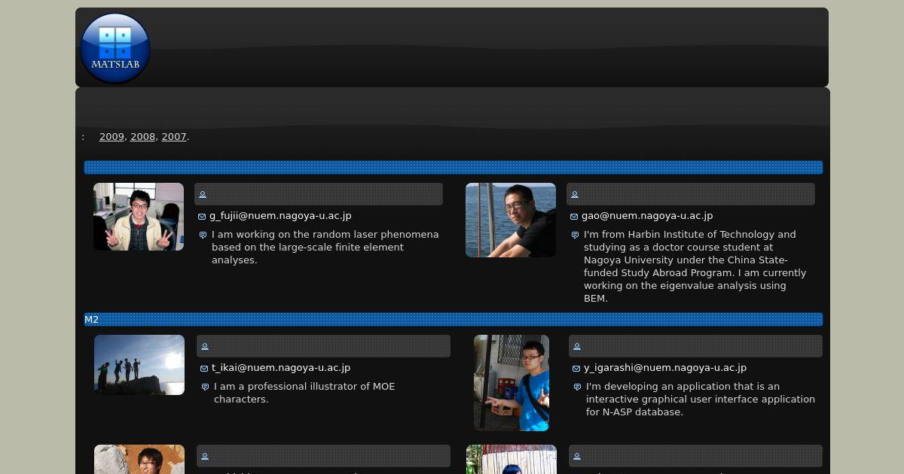
Task: Open t_ikai's silhouette group photo
Action: [x=139, y=365]
